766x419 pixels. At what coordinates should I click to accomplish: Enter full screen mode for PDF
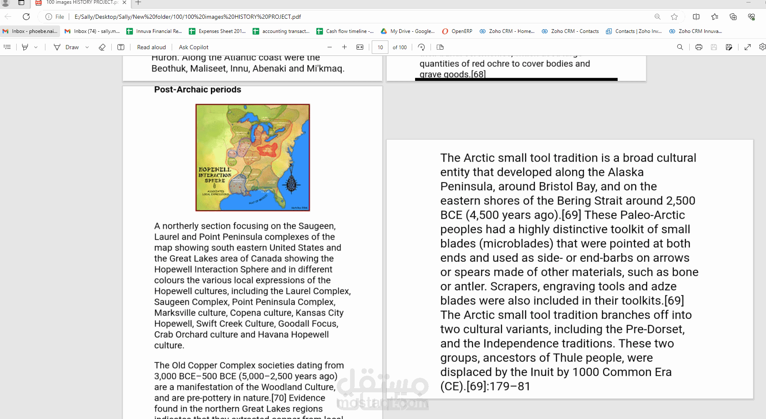[748, 47]
